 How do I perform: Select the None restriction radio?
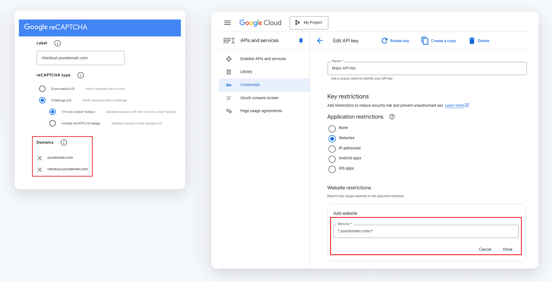[332, 128]
